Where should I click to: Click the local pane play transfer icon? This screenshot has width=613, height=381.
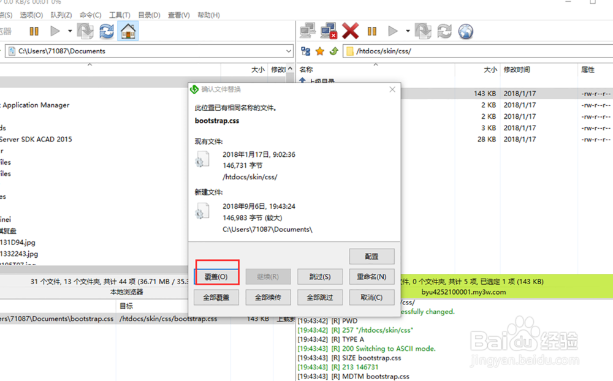[x=55, y=31]
